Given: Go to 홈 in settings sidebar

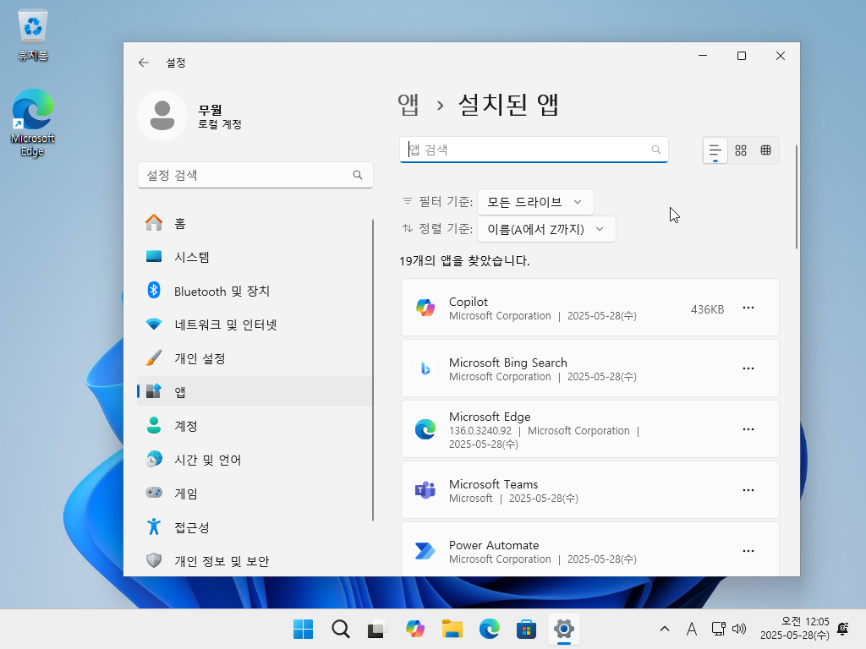Looking at the screenshot, I should (x=255, y=223).
